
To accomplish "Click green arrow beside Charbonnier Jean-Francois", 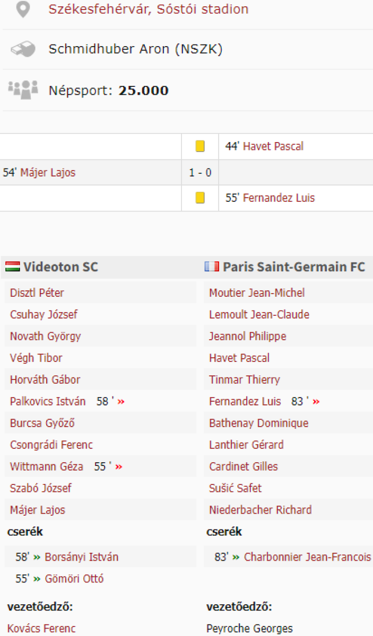I will [236, 558].
